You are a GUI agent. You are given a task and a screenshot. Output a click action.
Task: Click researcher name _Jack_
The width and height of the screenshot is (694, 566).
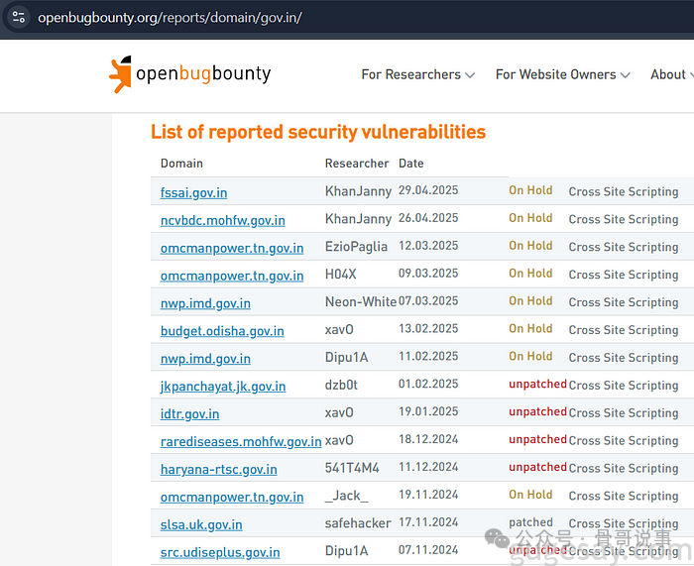click(x=347, y=496)
